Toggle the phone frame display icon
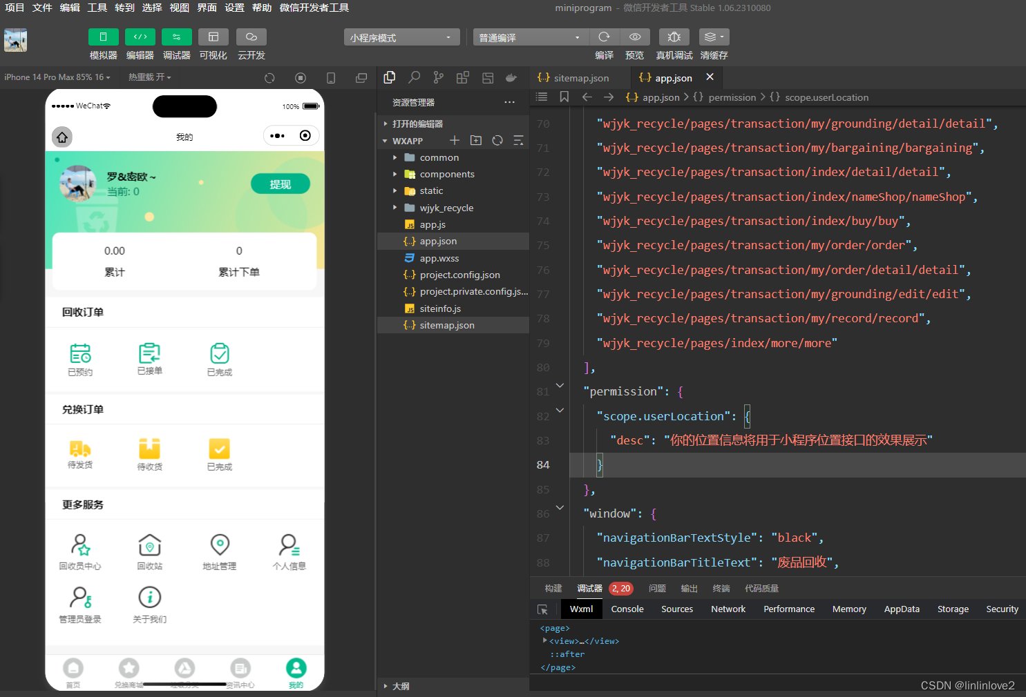1026x697 pixels. [331, 78]
